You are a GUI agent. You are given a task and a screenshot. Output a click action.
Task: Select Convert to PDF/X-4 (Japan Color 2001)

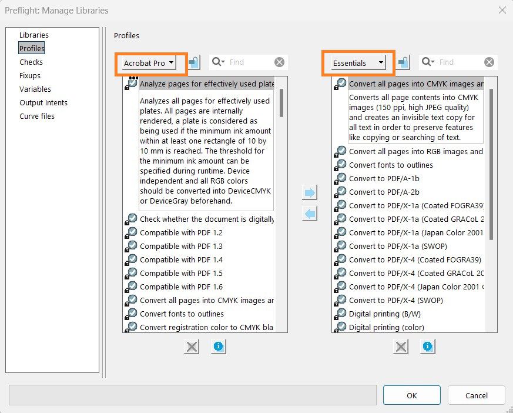[x=416, y=287]
